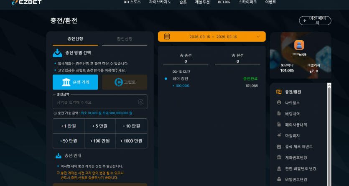Switch to the 환전신청 tab

[125, 39]
